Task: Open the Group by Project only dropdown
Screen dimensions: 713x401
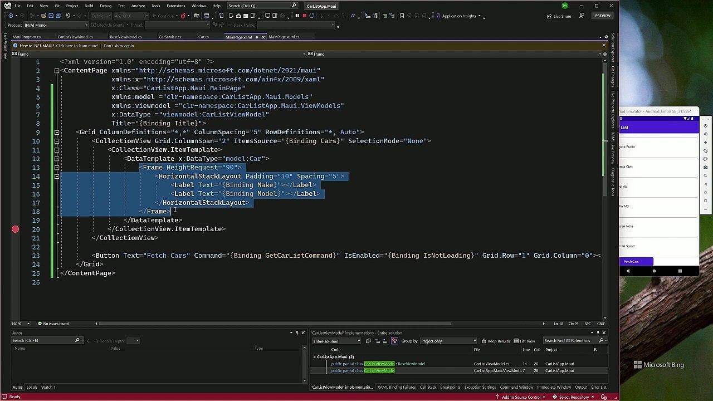Action: tap(448, 341)
